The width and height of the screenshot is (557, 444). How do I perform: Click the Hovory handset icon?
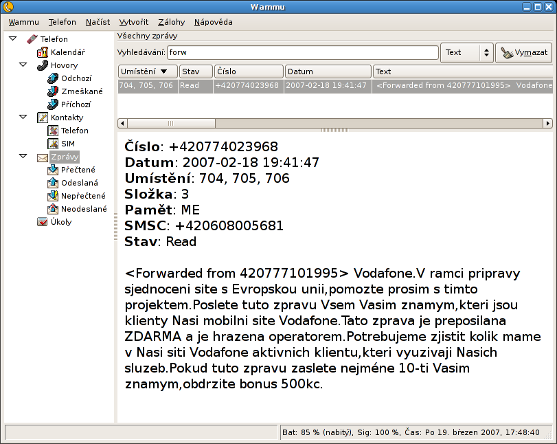tap(43, 65)
